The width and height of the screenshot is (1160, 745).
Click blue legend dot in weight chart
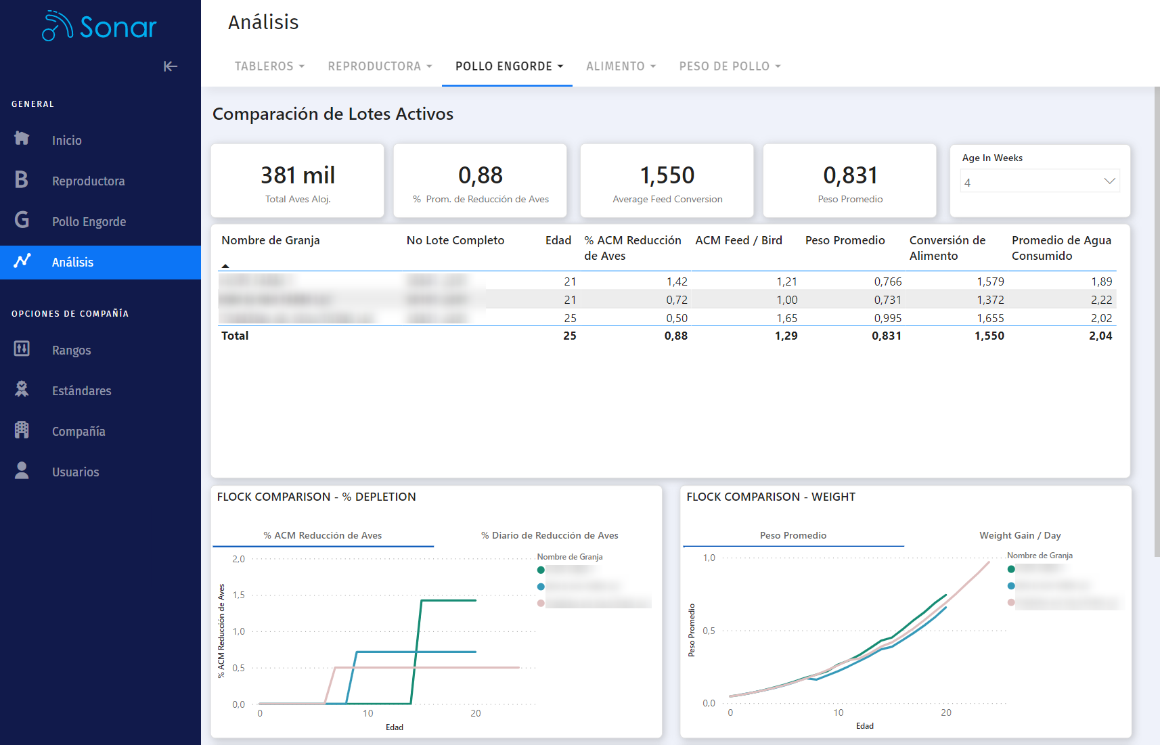1011,586
